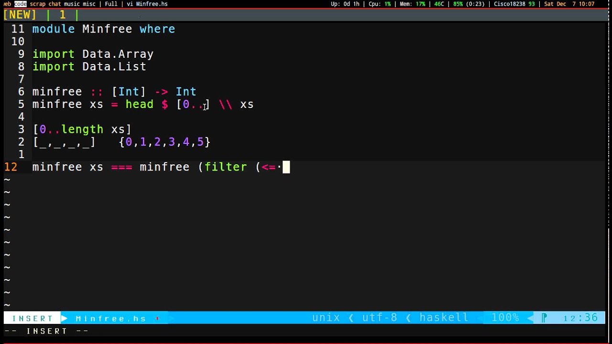Click the '<=' operator at line end
Viewport: 612px width, 344px height.
268,167
